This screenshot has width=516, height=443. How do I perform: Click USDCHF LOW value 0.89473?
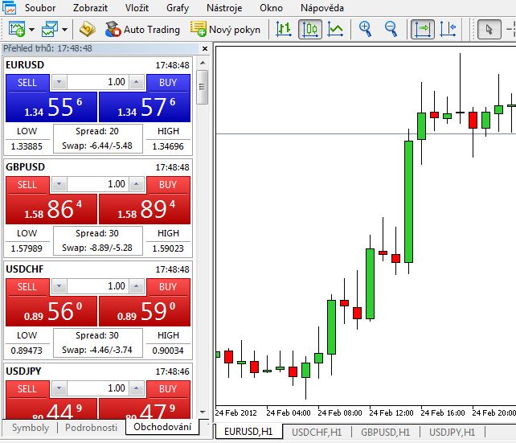point(27,351)
